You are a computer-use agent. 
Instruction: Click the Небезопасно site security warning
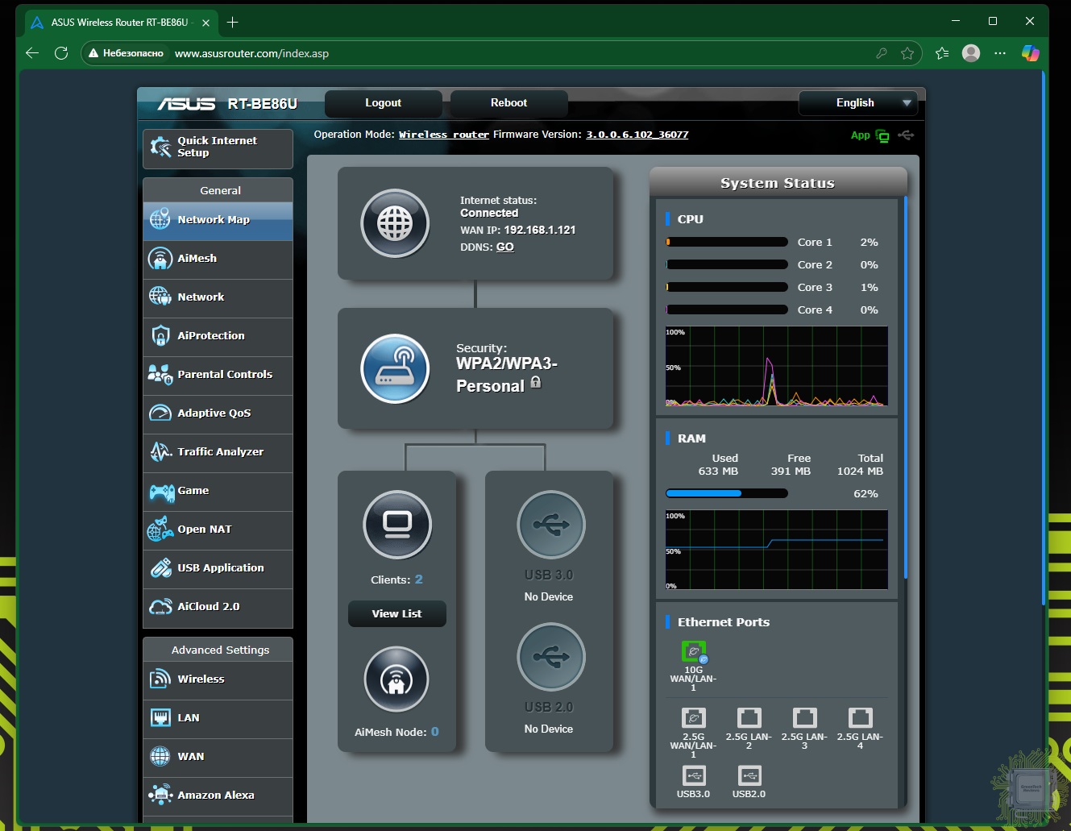click(x=127, y=53)
